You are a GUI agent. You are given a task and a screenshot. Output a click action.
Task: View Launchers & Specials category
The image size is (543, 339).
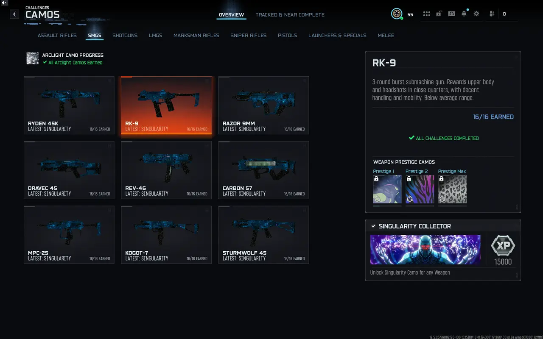337,36
